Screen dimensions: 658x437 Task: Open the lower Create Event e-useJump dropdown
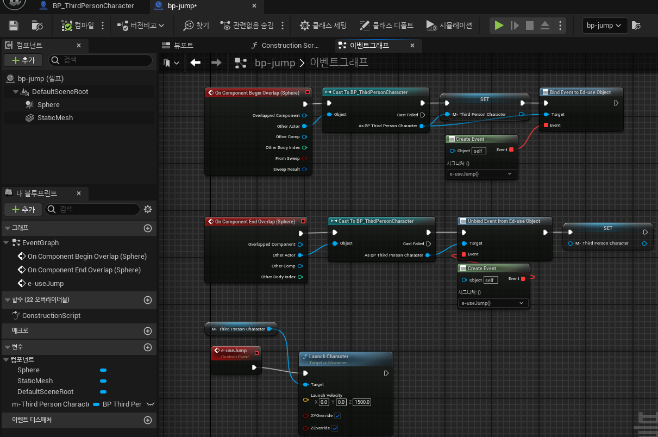[493, 303]
